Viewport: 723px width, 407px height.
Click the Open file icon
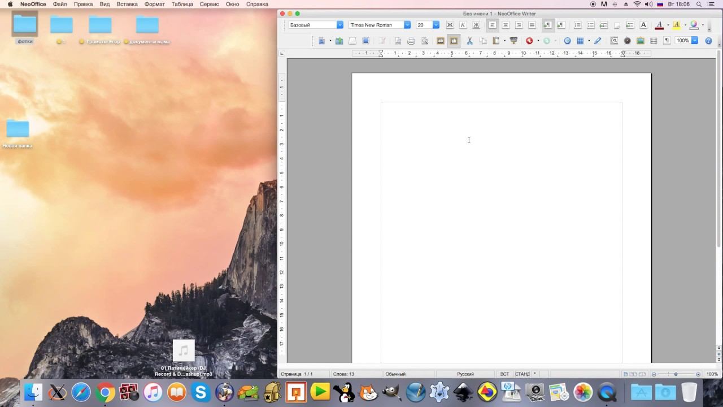click(339, 41)
